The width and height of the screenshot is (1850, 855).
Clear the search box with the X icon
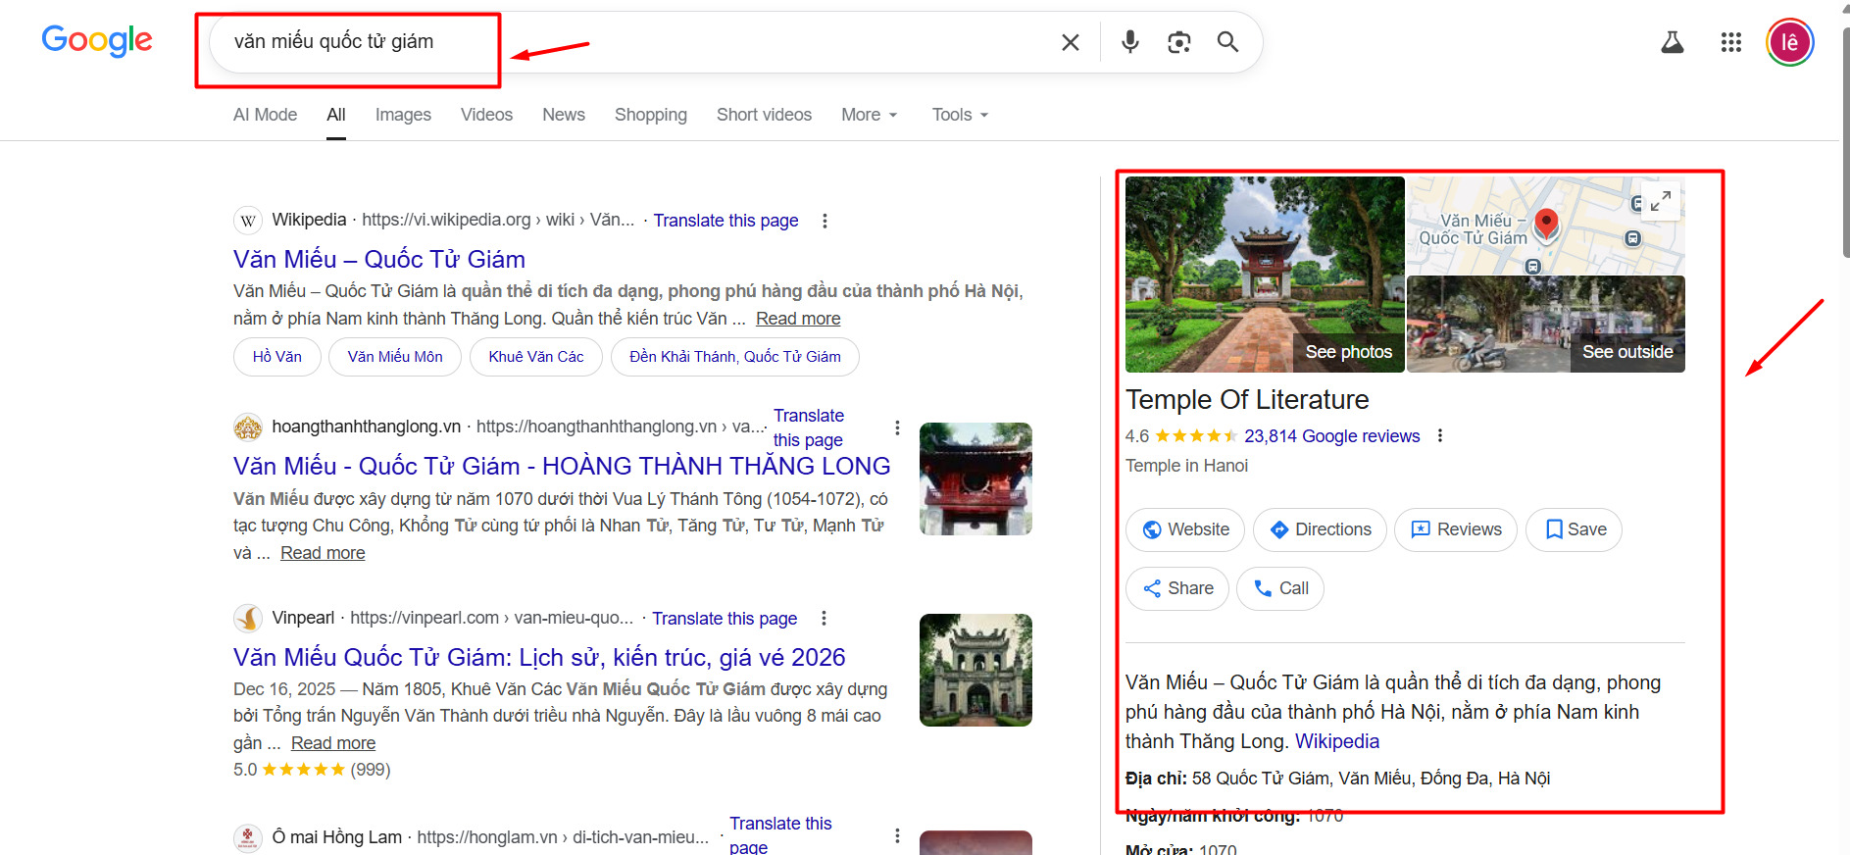tap(1070, 42)
